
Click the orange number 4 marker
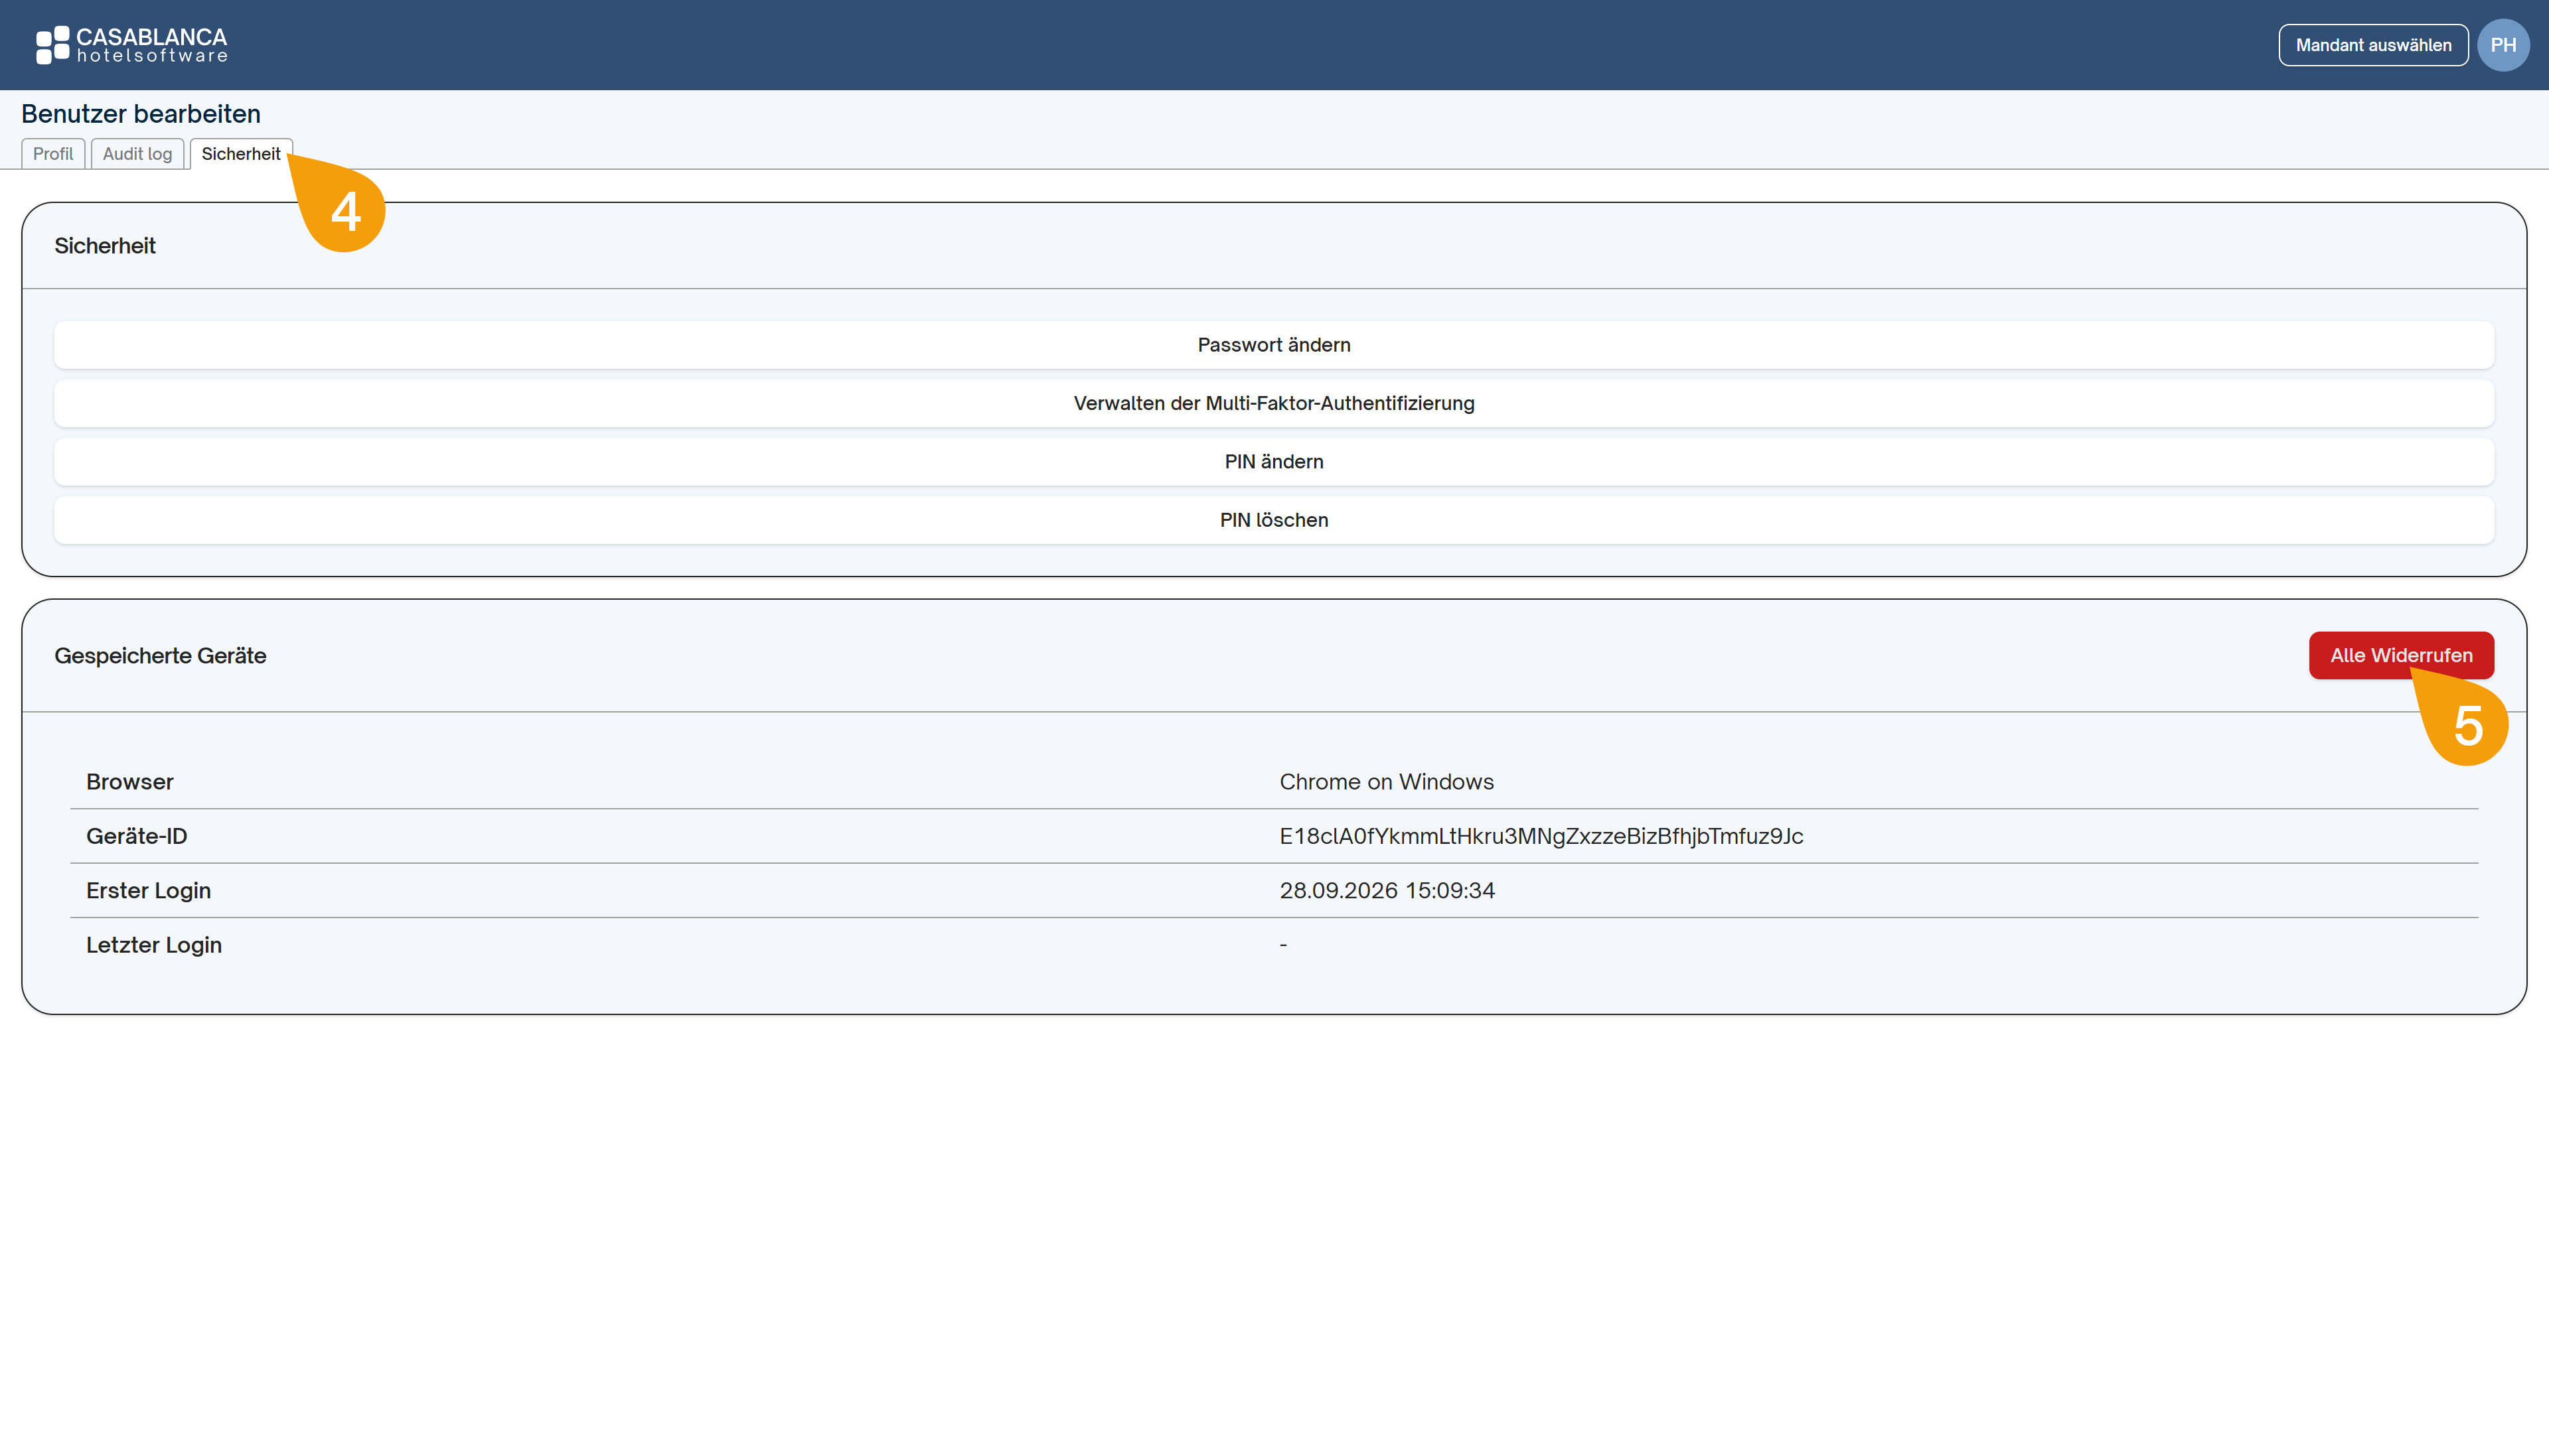pyautogui.click(x=343, y=210)
